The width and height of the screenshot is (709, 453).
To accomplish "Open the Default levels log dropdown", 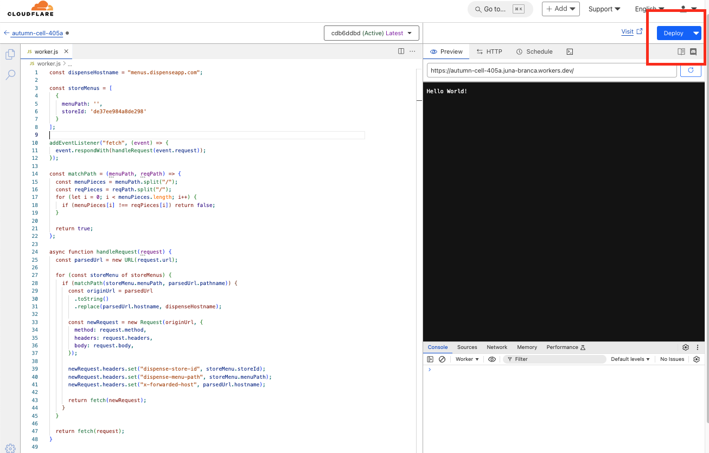I will coord(630,359).
